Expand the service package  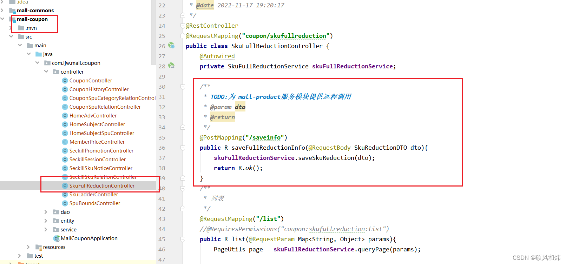pos(46,230)
